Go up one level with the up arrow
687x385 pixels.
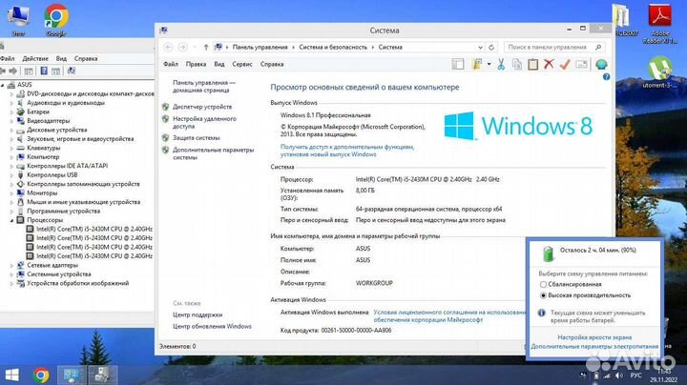206,48
